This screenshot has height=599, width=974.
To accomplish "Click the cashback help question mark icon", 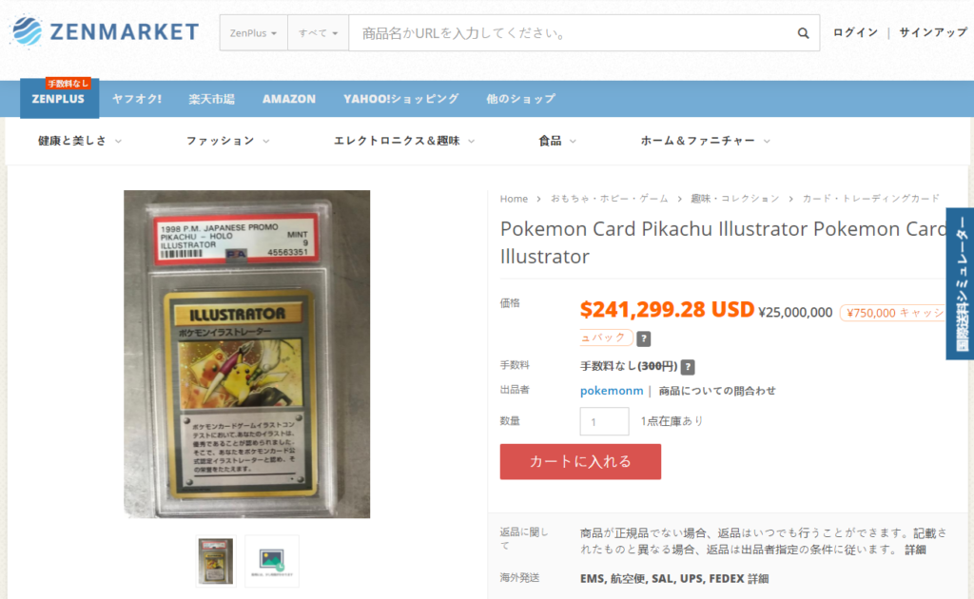I will [644, 338].
